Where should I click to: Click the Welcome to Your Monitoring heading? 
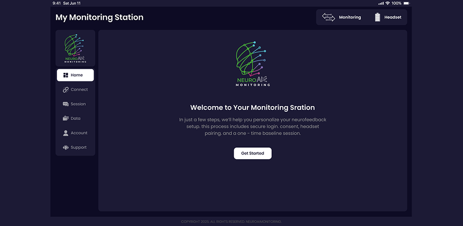tap(252, 108)
